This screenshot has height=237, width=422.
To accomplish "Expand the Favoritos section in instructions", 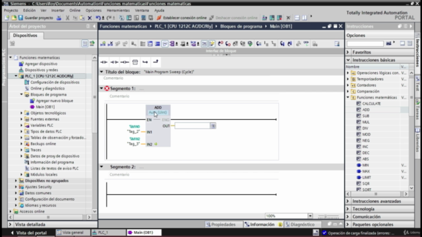I will tap(347, 52).
